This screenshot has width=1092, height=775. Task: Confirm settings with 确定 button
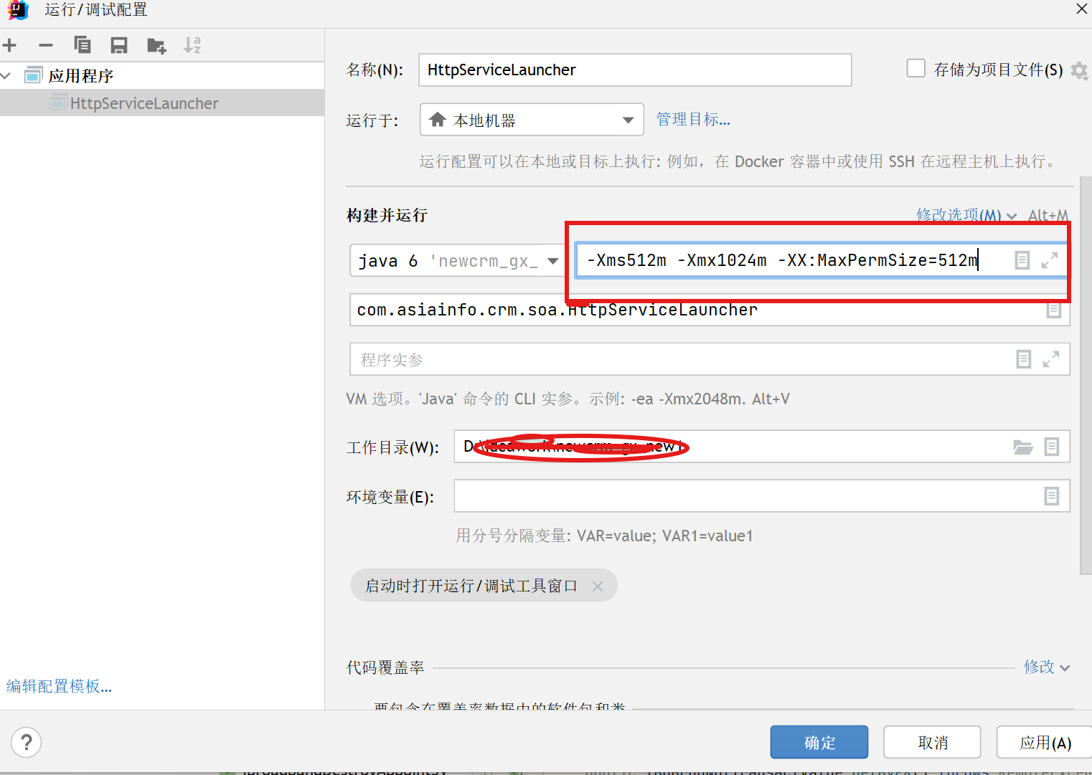819,741
